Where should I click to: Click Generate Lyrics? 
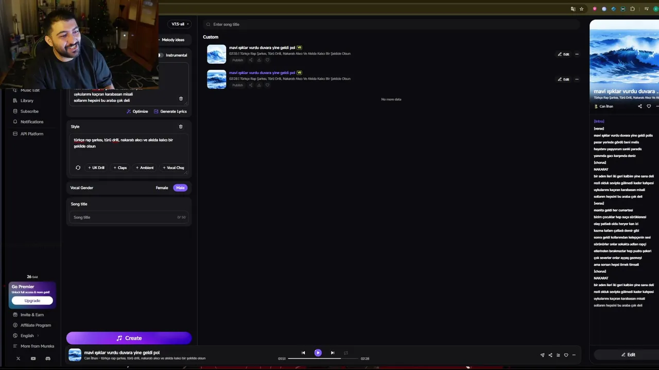pos(170,112)
